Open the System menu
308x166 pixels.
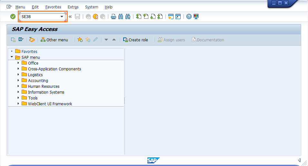click(x=92, y=7)
